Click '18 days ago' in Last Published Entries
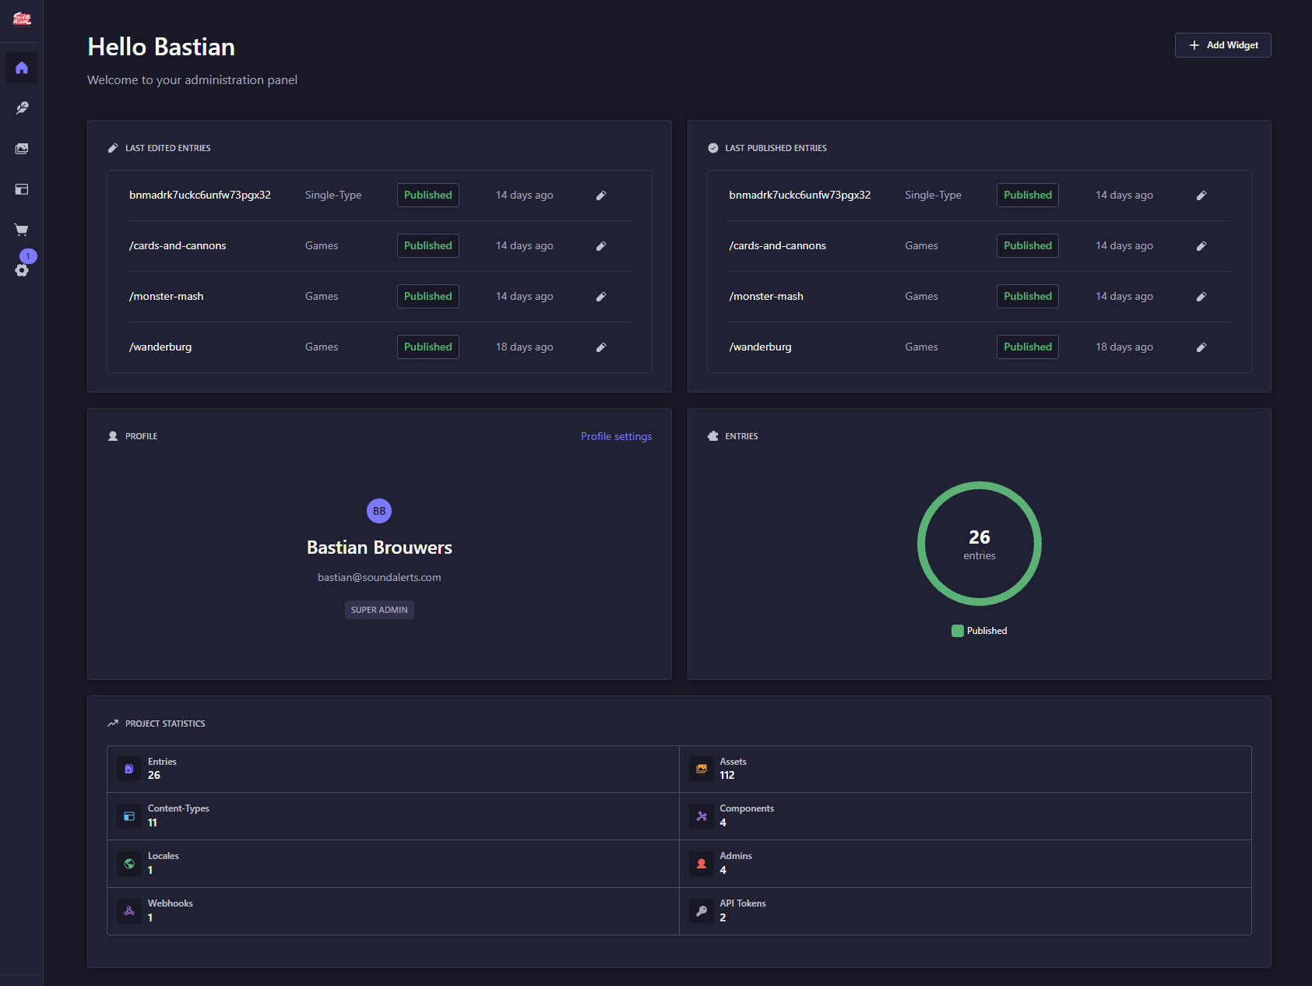Viewport: 1312px width, 986px height. pos(1124,347)
